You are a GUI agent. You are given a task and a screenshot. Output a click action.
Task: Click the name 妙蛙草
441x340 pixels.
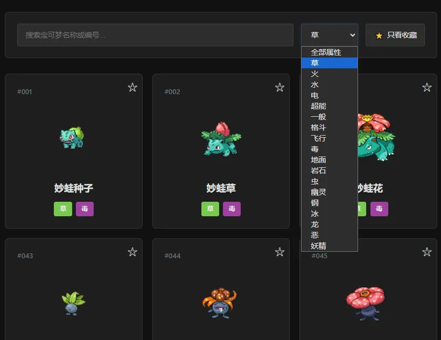point(221,188)
